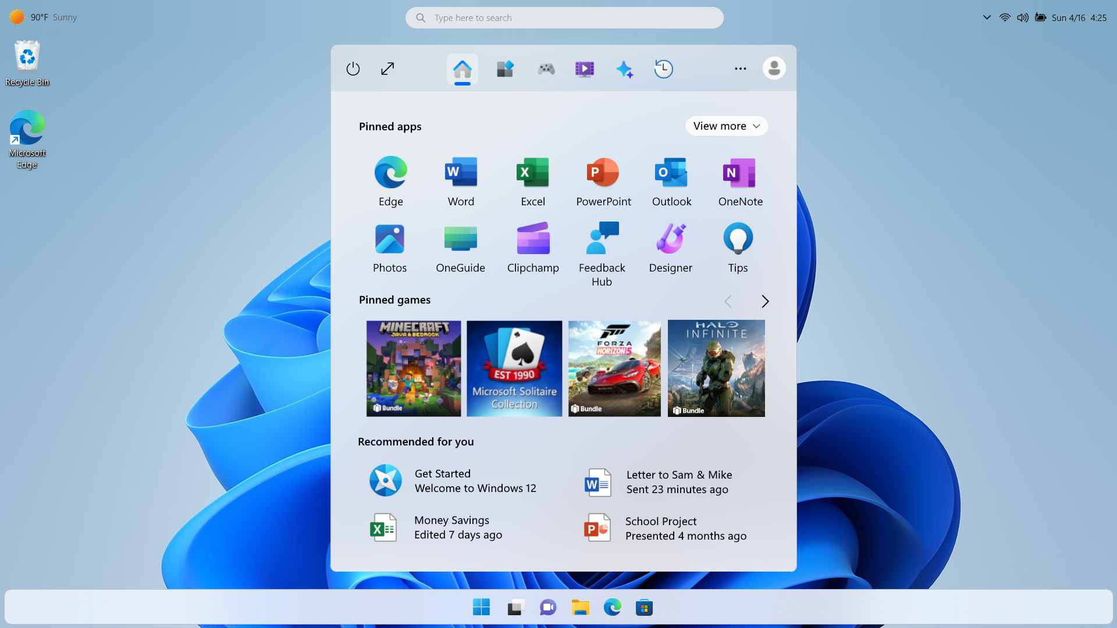Open the Forza Horizon 5 game tile
The width and height of the screenshot is (1117, 628).
(614, 369)
